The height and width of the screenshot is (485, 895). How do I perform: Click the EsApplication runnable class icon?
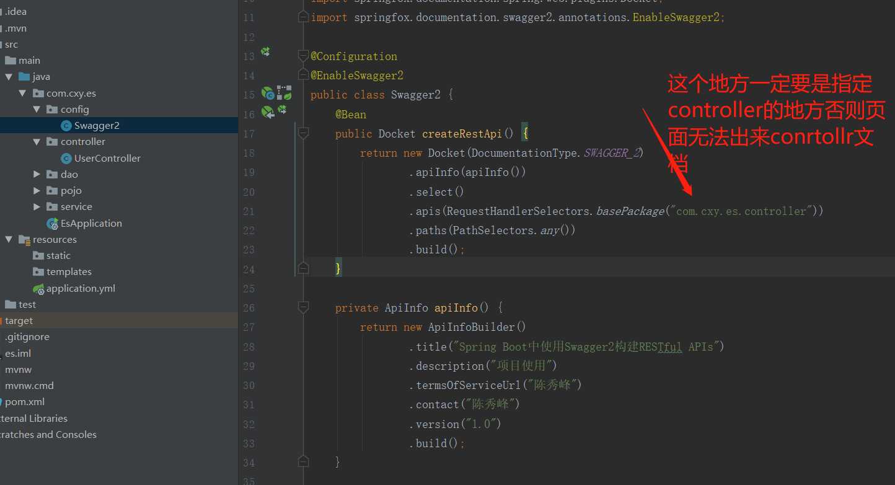(x=53, y=223)
